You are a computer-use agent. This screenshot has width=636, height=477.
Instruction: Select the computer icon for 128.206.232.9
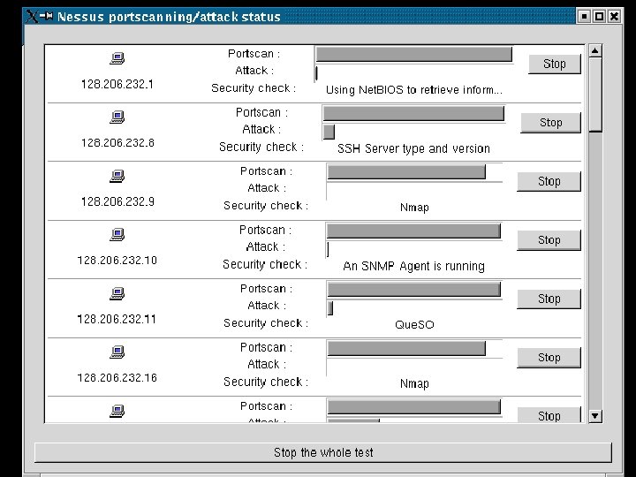tap(117, 176)
